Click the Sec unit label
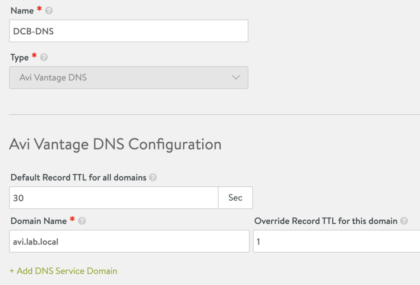420x285 pixels. [x=235, y=197]
